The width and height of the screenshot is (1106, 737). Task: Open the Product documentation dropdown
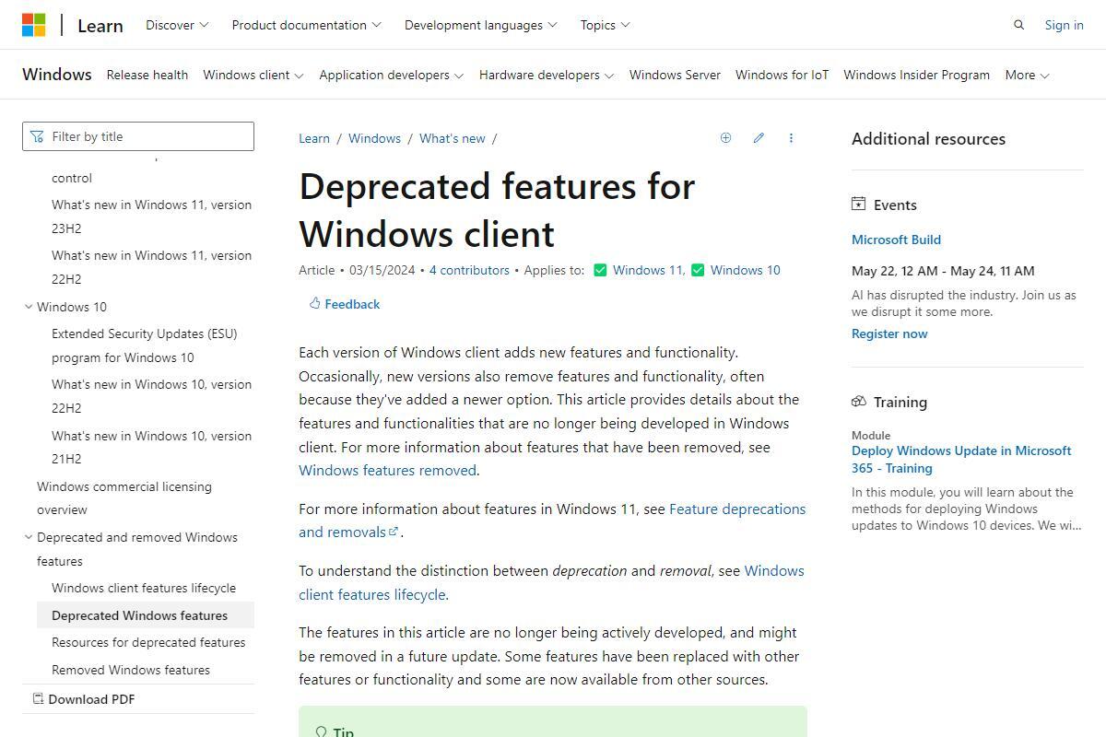point(306,25)
